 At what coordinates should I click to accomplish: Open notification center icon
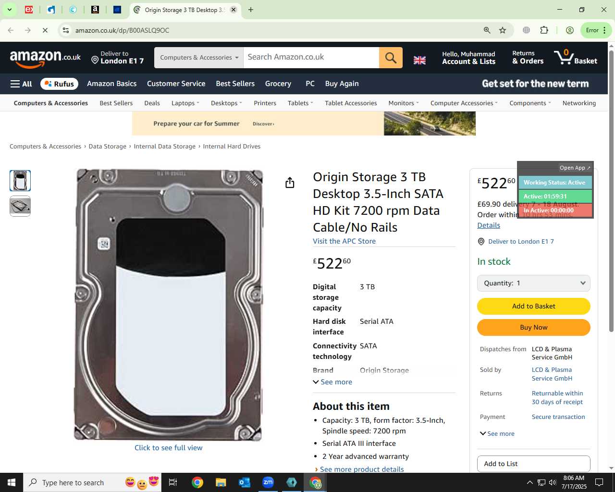(x=599, y=482)
